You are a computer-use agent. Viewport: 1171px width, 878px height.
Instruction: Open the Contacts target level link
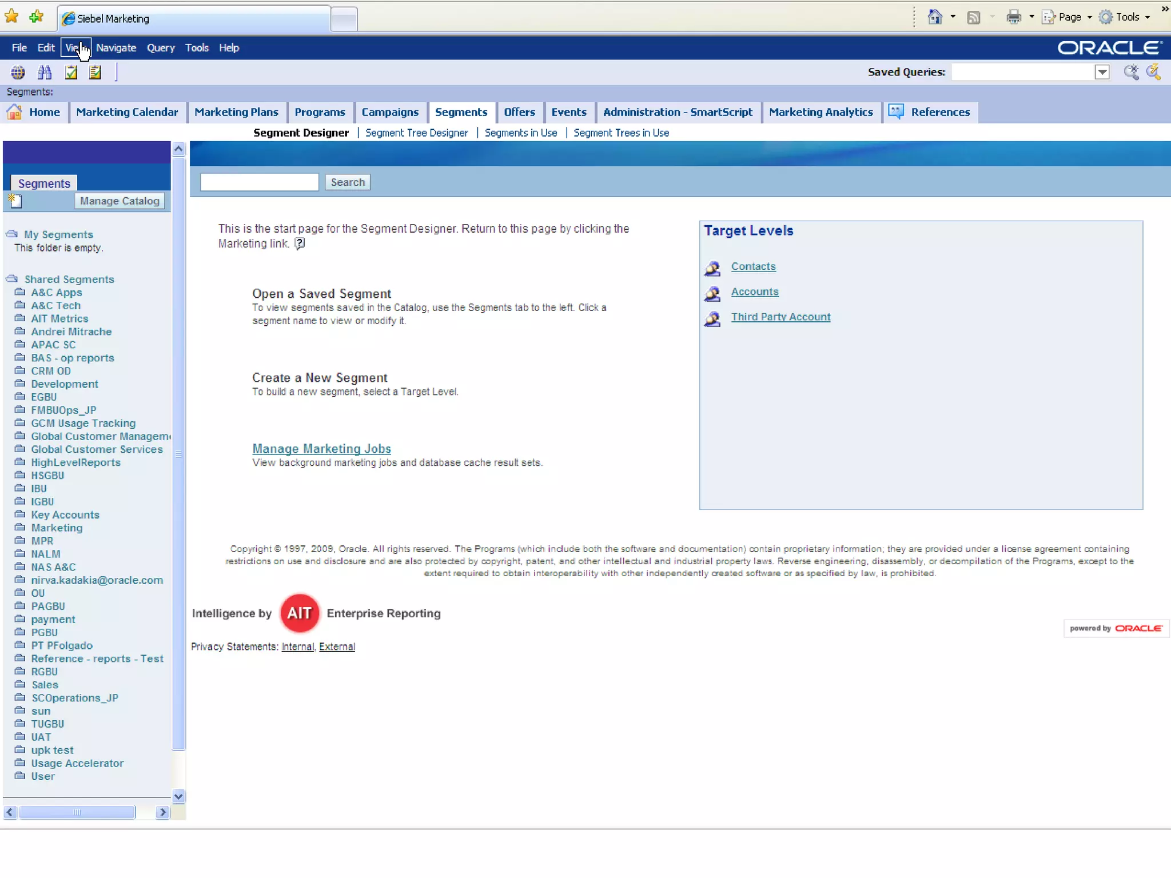click(x=753, y=266)
